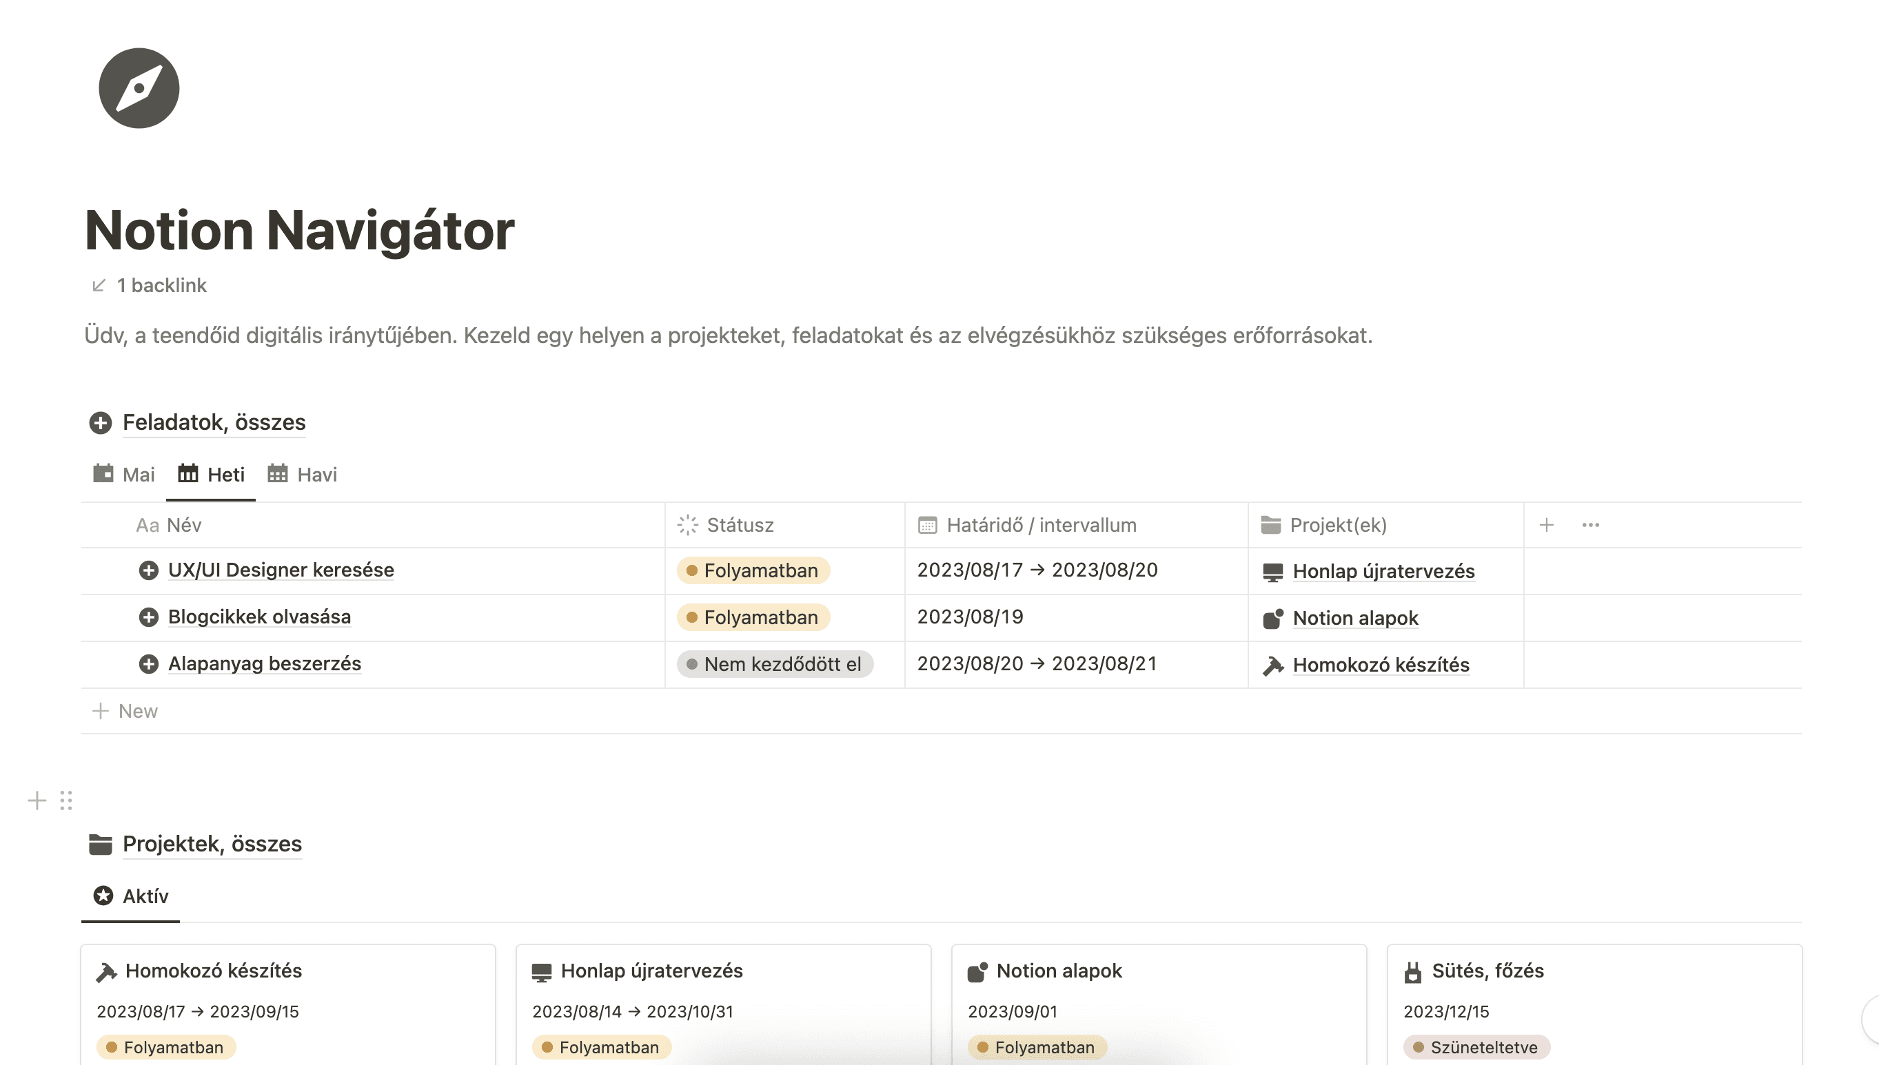Change Folyamatban status of Blogcikkek olvasása
The height and width of the screenshot is (1065, 1879).
[x=753, y=617]
